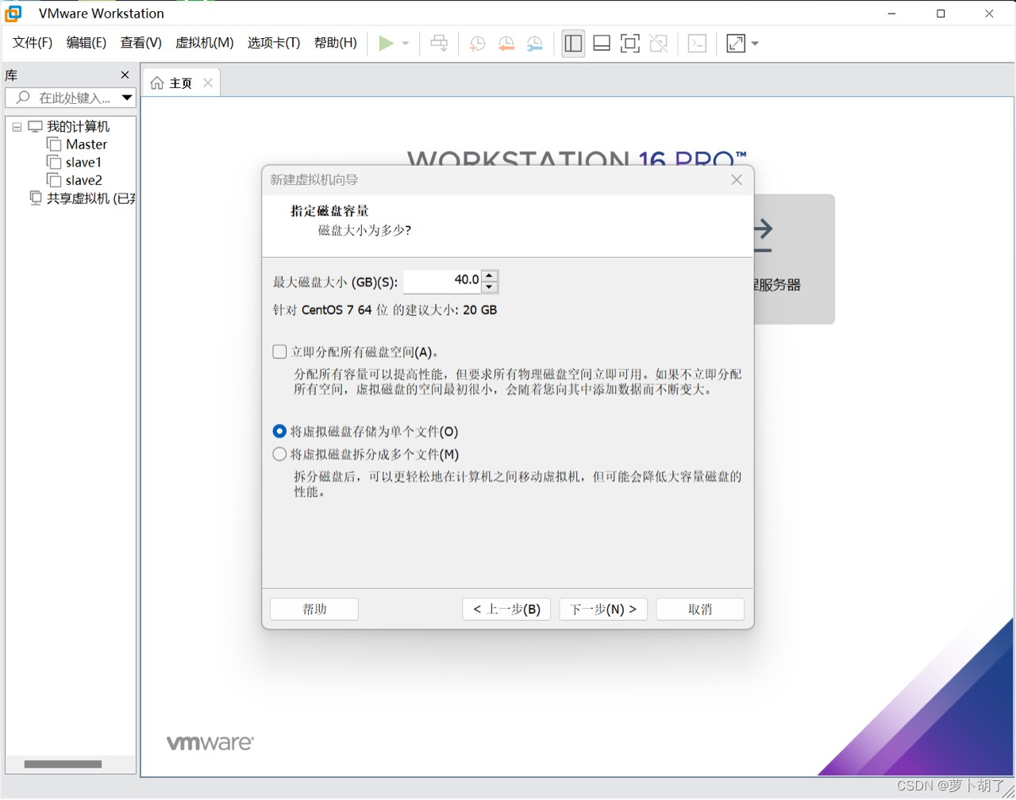Click the library horizontal scrollbar
Image resolution: width=1016 pixels, height=800 pixels.
63,764
